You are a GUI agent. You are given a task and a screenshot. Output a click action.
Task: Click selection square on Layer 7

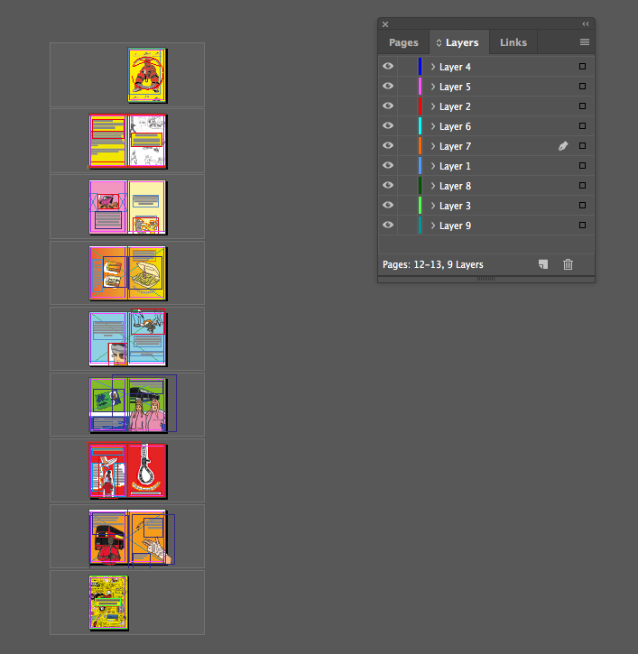point(583,146)
